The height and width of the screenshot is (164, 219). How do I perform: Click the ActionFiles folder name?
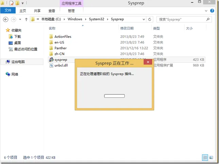(x=63, y=37)
